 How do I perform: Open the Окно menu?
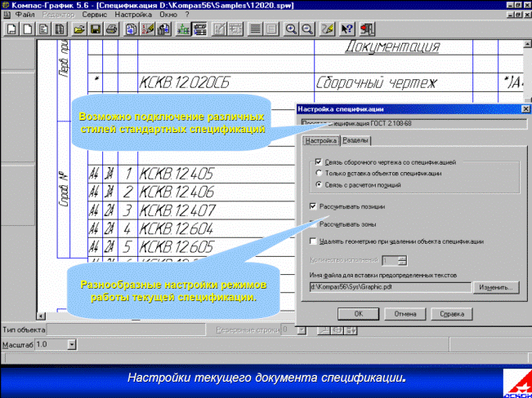(168, 15)
